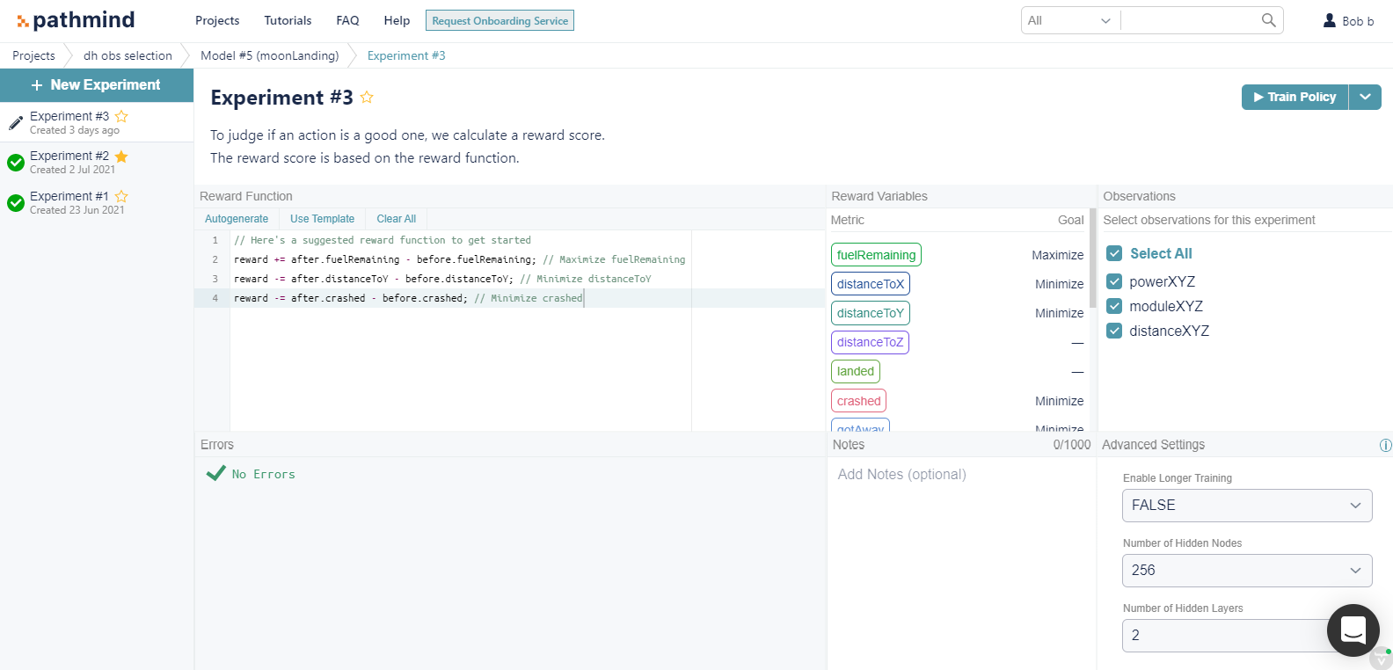Click the pathmind logo
This screenshot has width=1393, height=670.
[x=76, y=19]
